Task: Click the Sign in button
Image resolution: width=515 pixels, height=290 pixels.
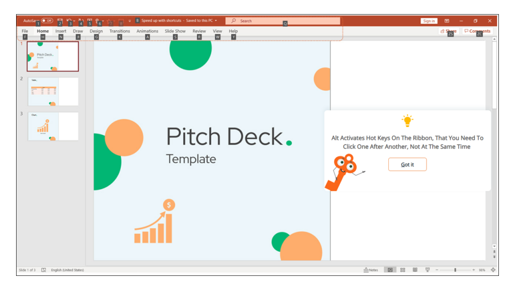Action: click(428, 21)
